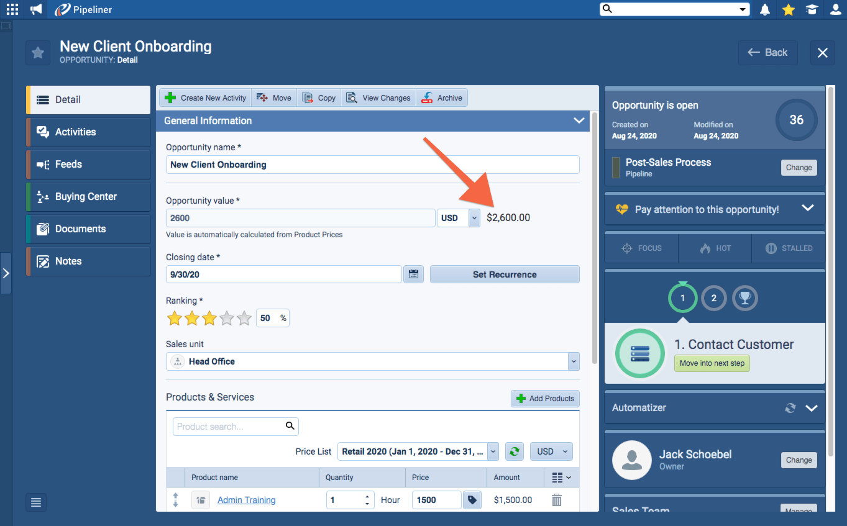Image resolution: width=847 pixels, height=526 pixels.
Task: Switch to the Documents tab
Action: 88,229
